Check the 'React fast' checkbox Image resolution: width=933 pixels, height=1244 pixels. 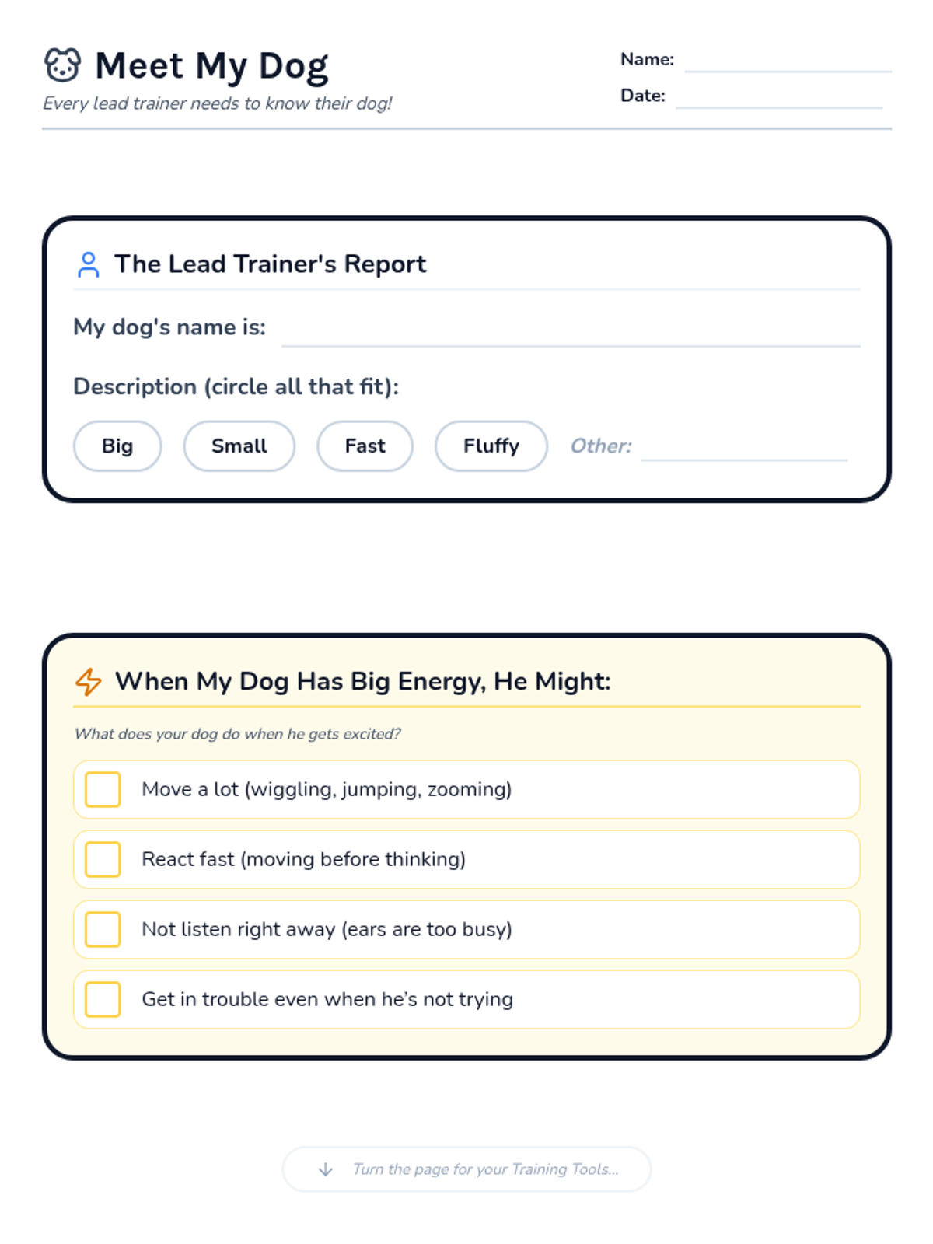103,859
